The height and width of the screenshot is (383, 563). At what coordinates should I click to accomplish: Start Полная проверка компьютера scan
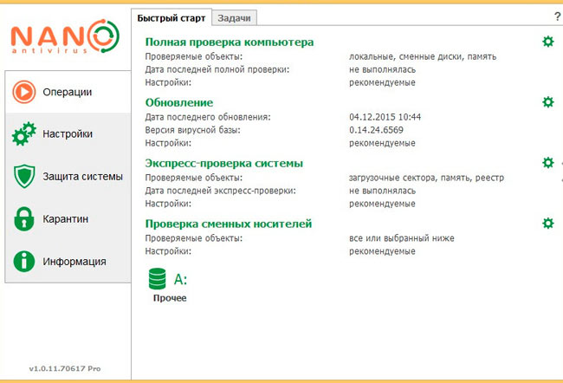tap(229, 42)
